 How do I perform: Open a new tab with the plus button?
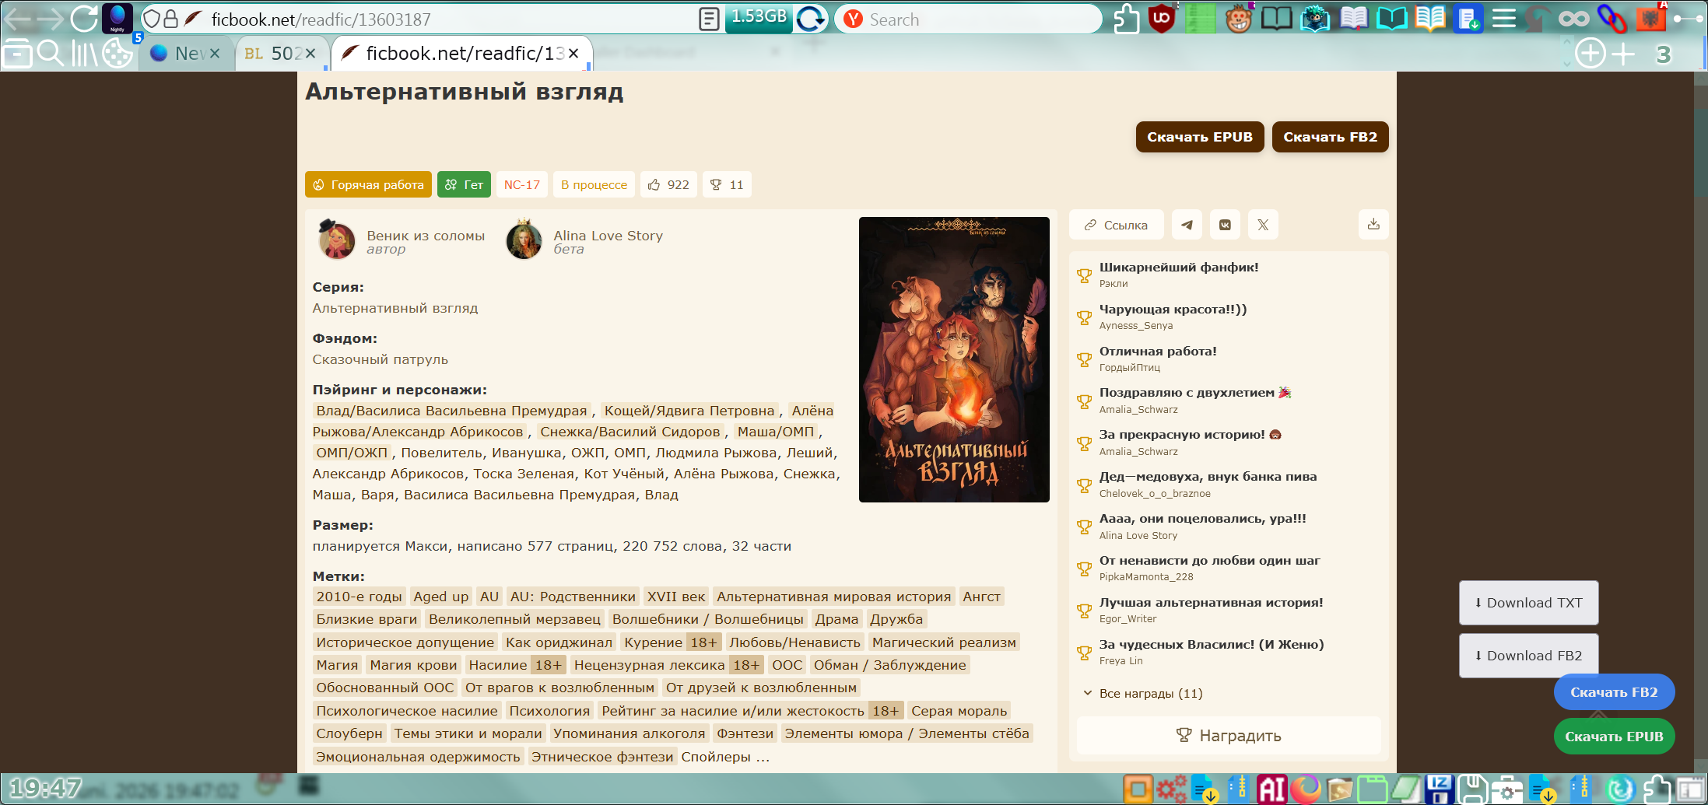(x=1623, y=54)
